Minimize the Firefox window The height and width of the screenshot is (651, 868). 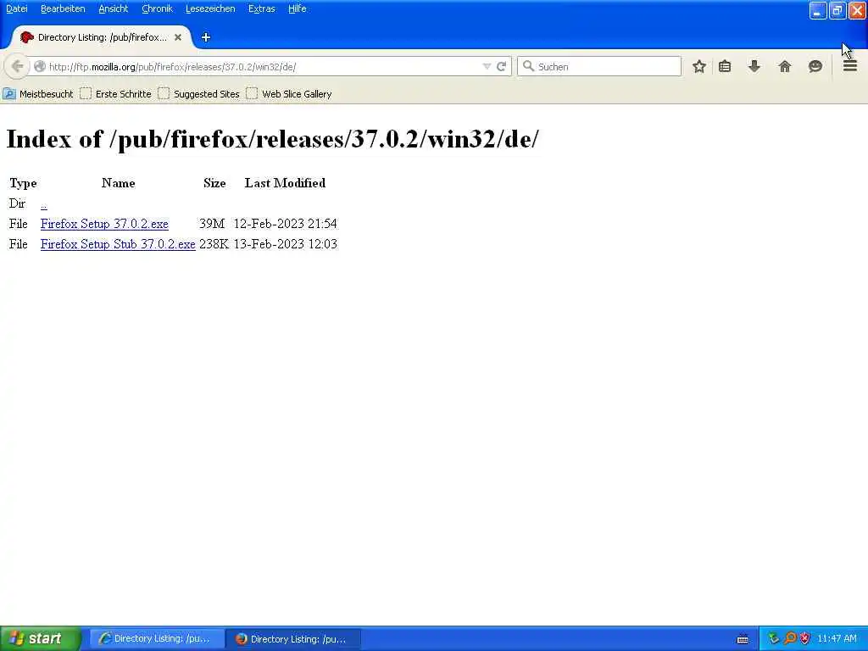[x=818, y=10]
